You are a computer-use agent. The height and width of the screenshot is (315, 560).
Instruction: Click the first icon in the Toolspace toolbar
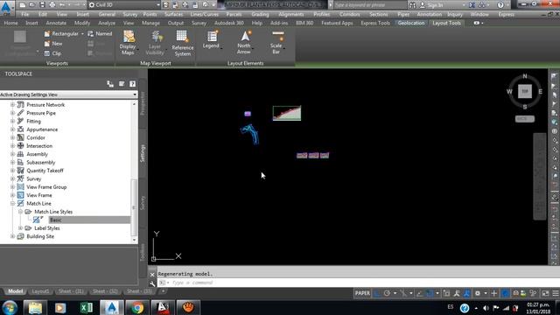110,84
